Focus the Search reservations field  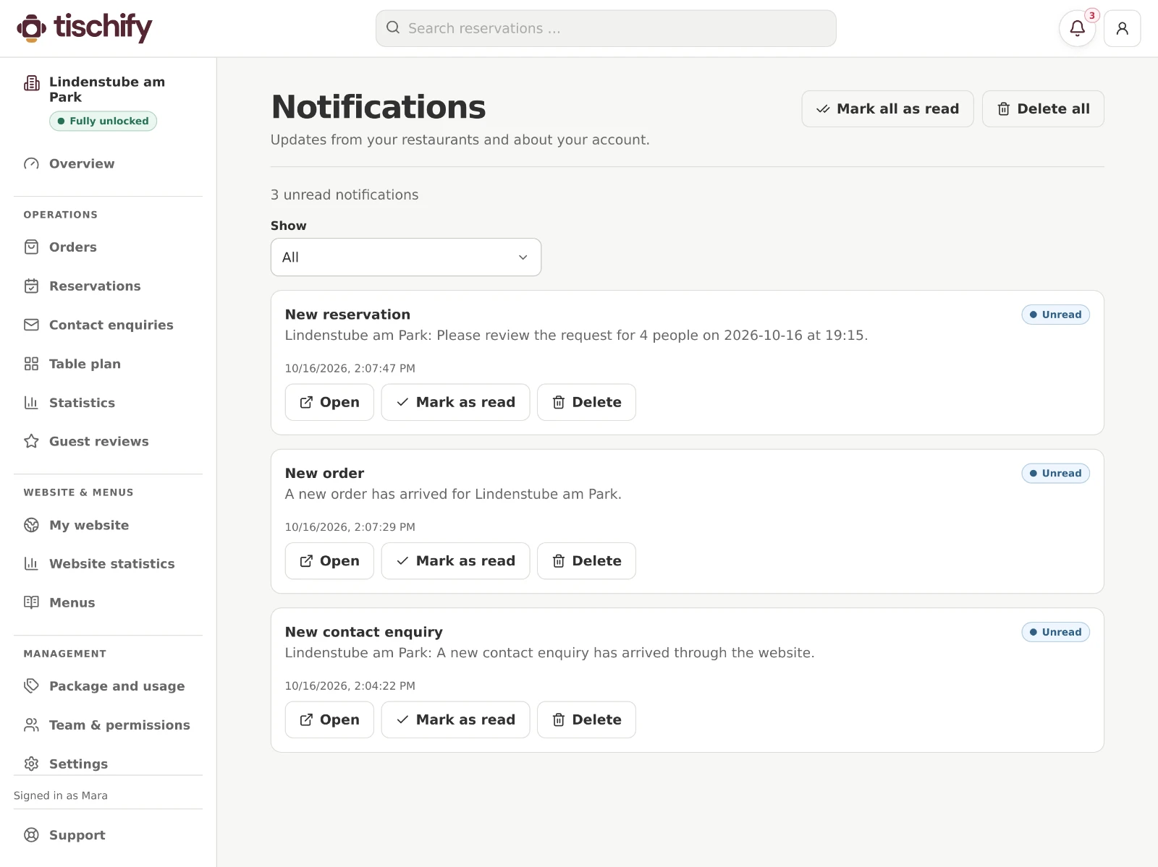click(x=606, y=28)
